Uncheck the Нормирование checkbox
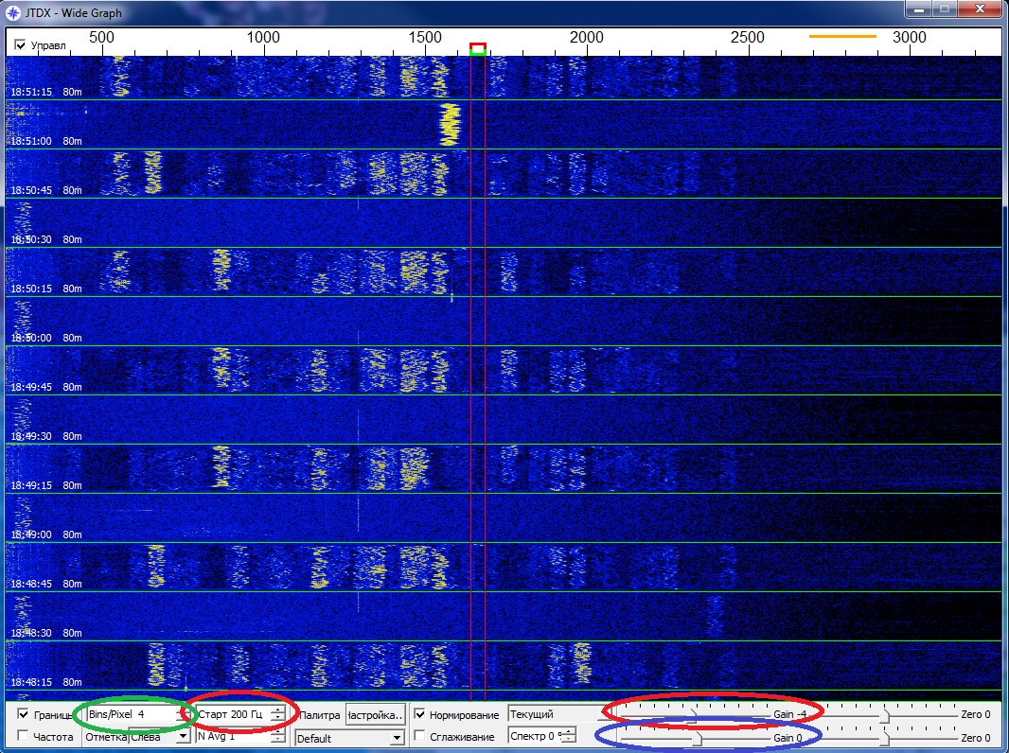The width and height of the screenshot is (1009, 753). click(x=421, y=714)
